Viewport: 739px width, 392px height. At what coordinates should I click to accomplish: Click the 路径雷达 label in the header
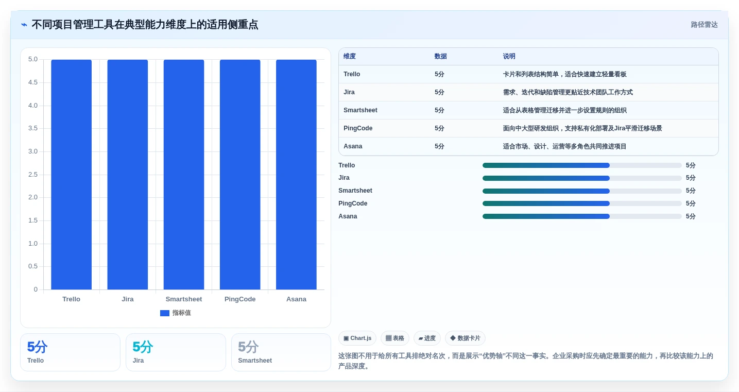pos(704,25)
